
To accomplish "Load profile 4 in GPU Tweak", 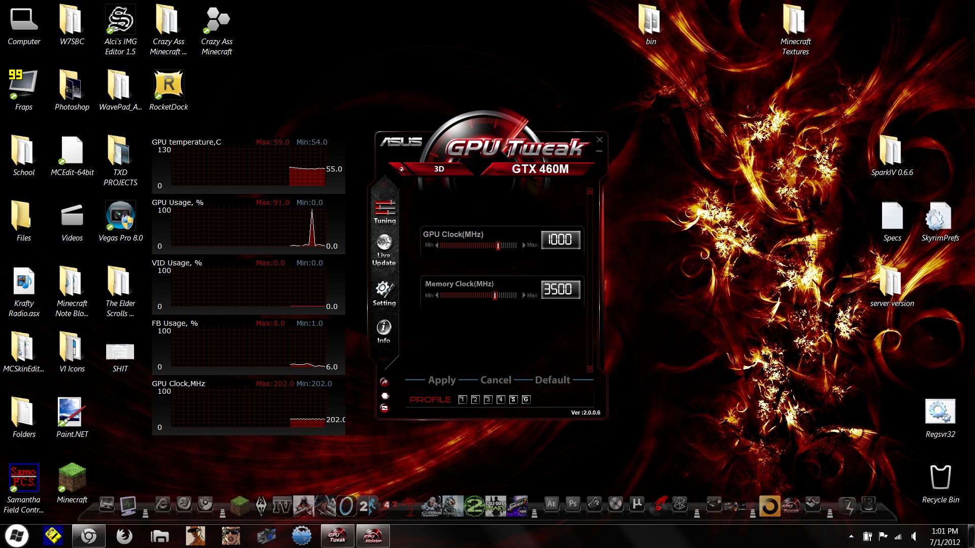I will point(501,400).
